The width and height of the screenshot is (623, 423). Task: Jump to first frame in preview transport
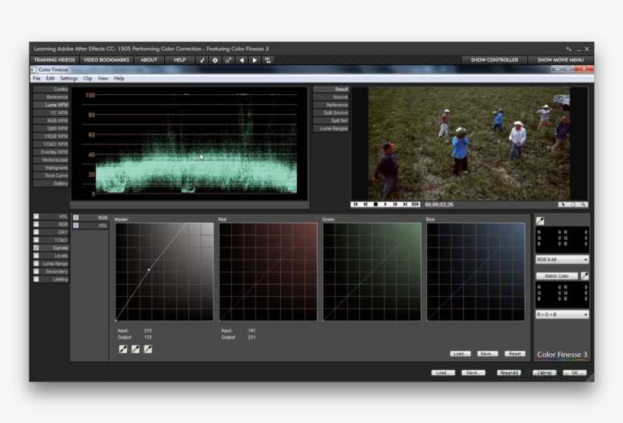point(356,204)
